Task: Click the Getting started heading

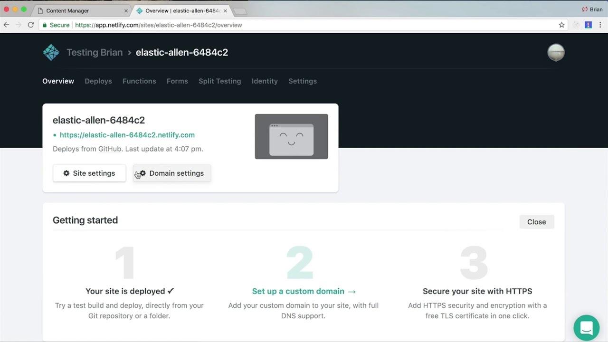Action: point(85,220)
